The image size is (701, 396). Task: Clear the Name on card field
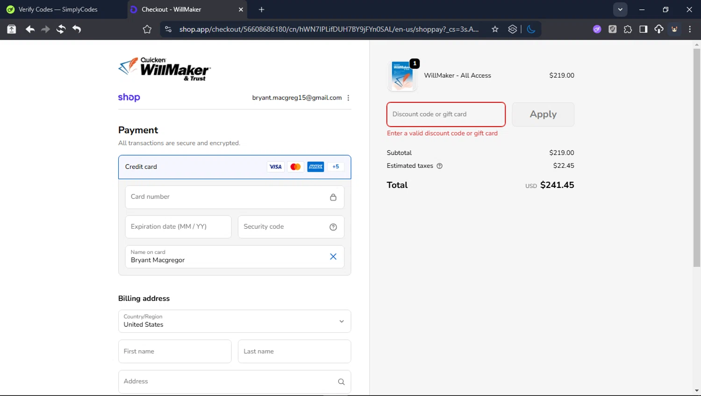click(333, 257)
